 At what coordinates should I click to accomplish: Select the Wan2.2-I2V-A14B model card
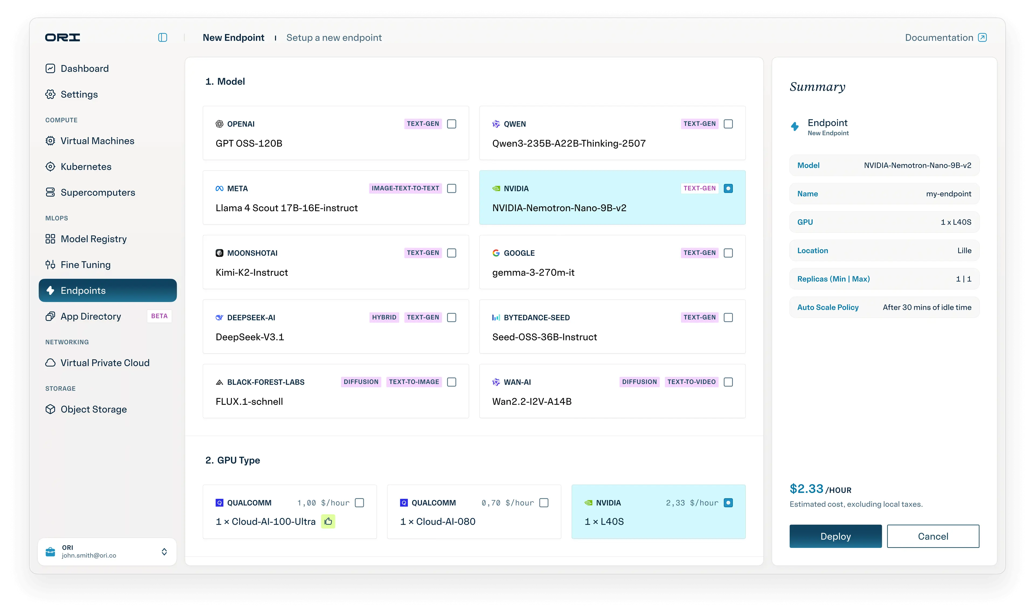point(612,391)
